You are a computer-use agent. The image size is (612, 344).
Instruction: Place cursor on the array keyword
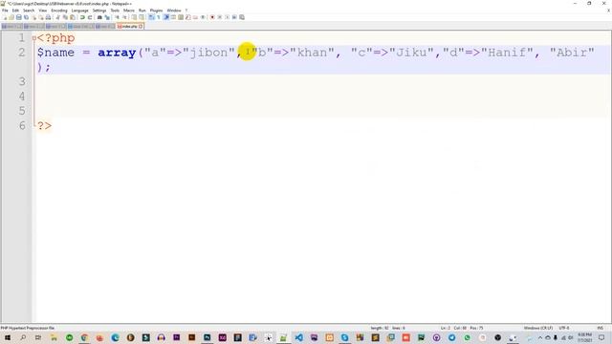click(x=117, y=53)
